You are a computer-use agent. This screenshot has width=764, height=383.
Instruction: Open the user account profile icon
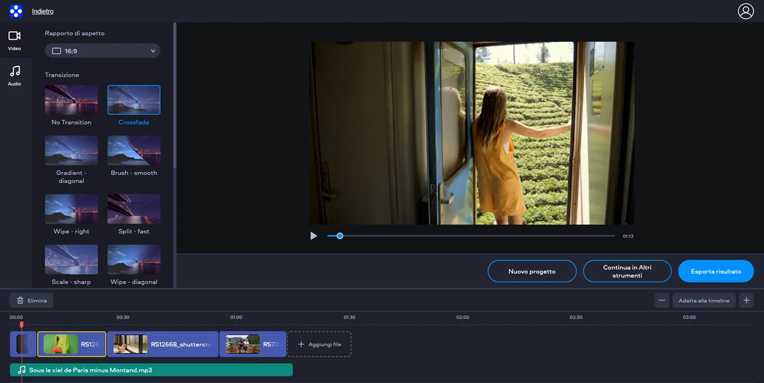pyautogui.click(x=746, y=11)
